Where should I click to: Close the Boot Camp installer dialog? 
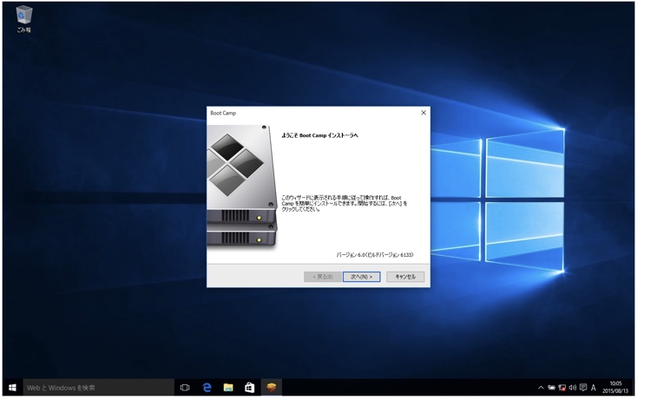[424, 113]
